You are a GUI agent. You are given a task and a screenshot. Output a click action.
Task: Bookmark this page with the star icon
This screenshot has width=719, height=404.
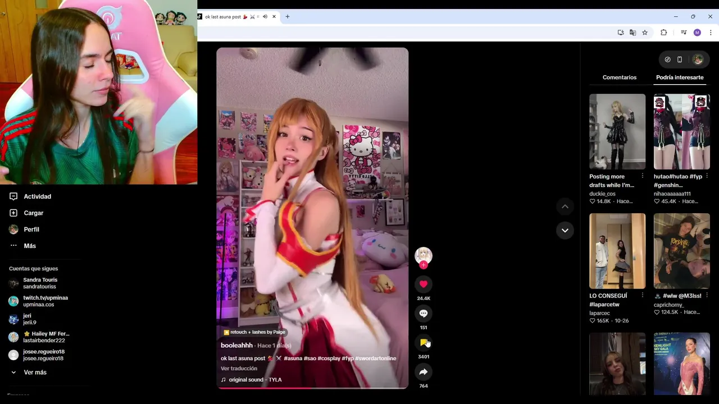pos(645,33)
